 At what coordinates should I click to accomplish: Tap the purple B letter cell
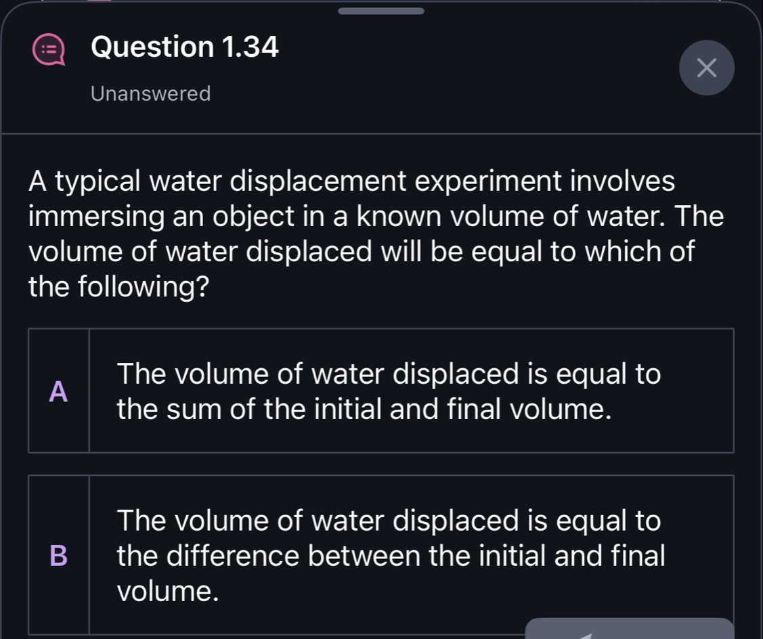click(60, 555)
